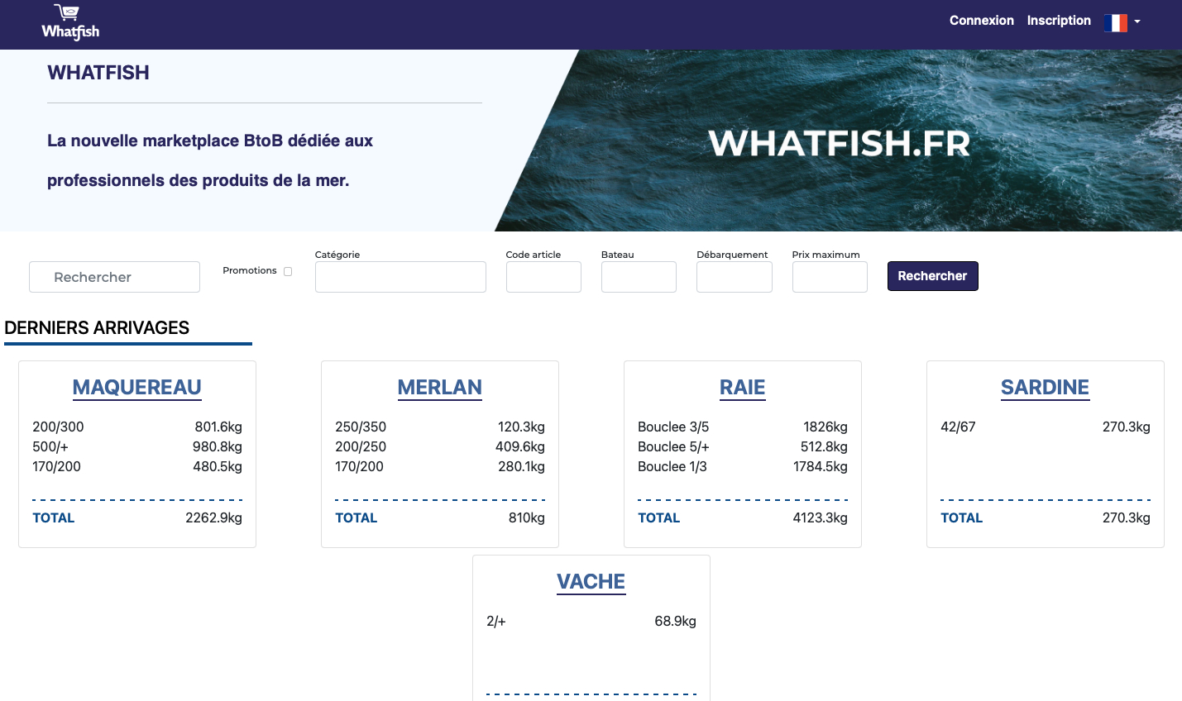Open the Catégorie dropdown field
The height and width of the screenshot is (701, 1182).
pos(400,277)
